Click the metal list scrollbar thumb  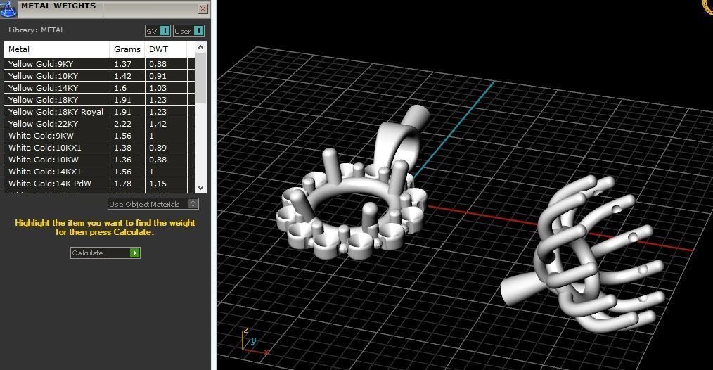200,78
